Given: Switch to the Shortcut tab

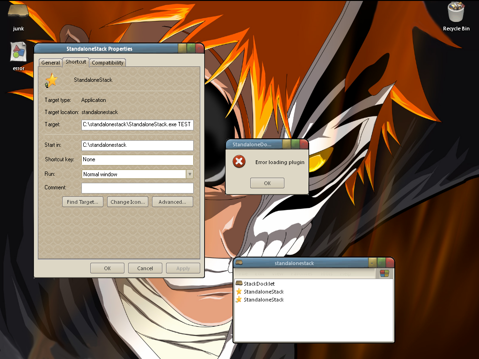Looking at the screenshot, I should tap(76, 62).
